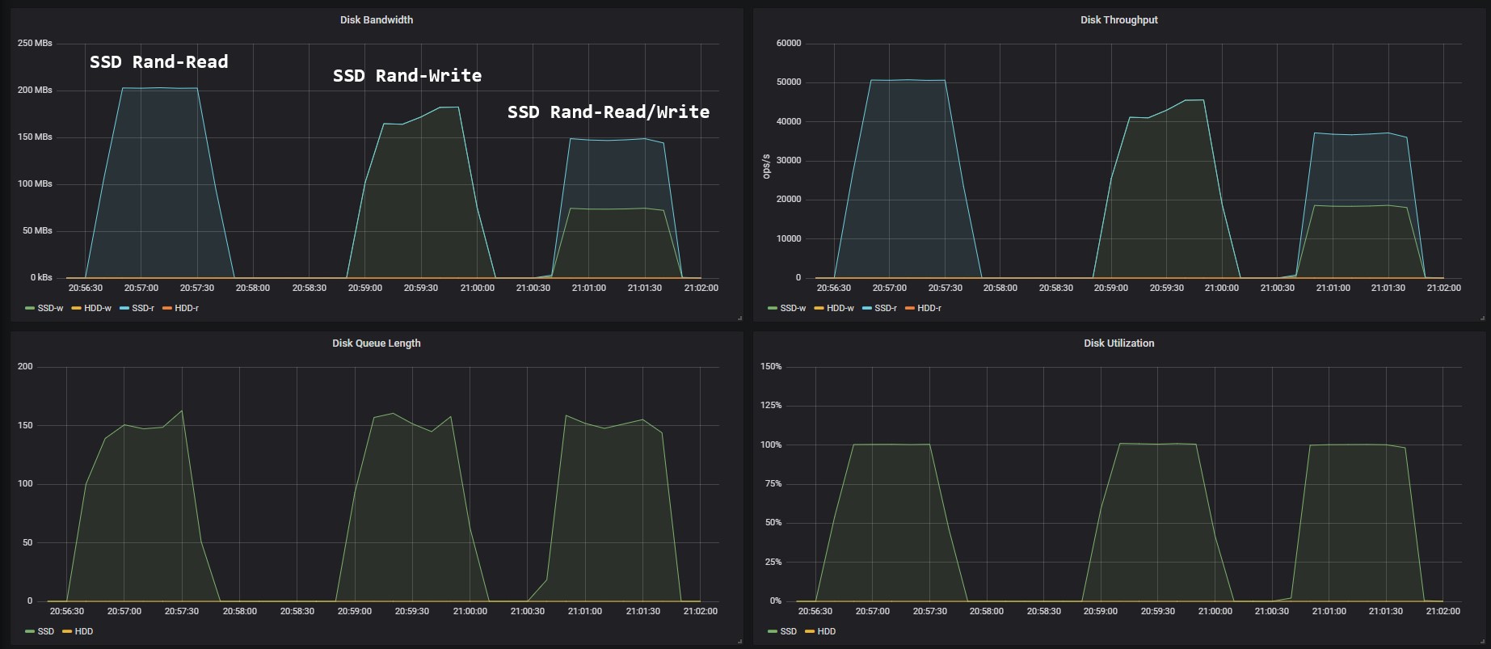Toggle SSD series label in Disk Utilization legend

click(788, 631)
